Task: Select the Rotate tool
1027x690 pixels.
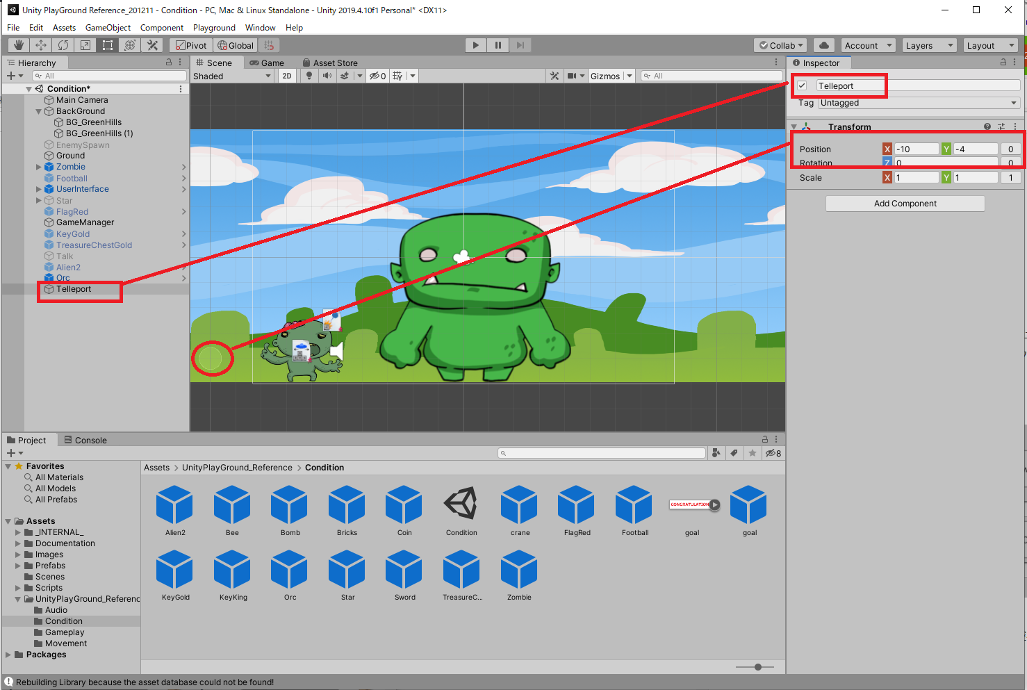Action: pyautogui.click(x=63, y=45)
